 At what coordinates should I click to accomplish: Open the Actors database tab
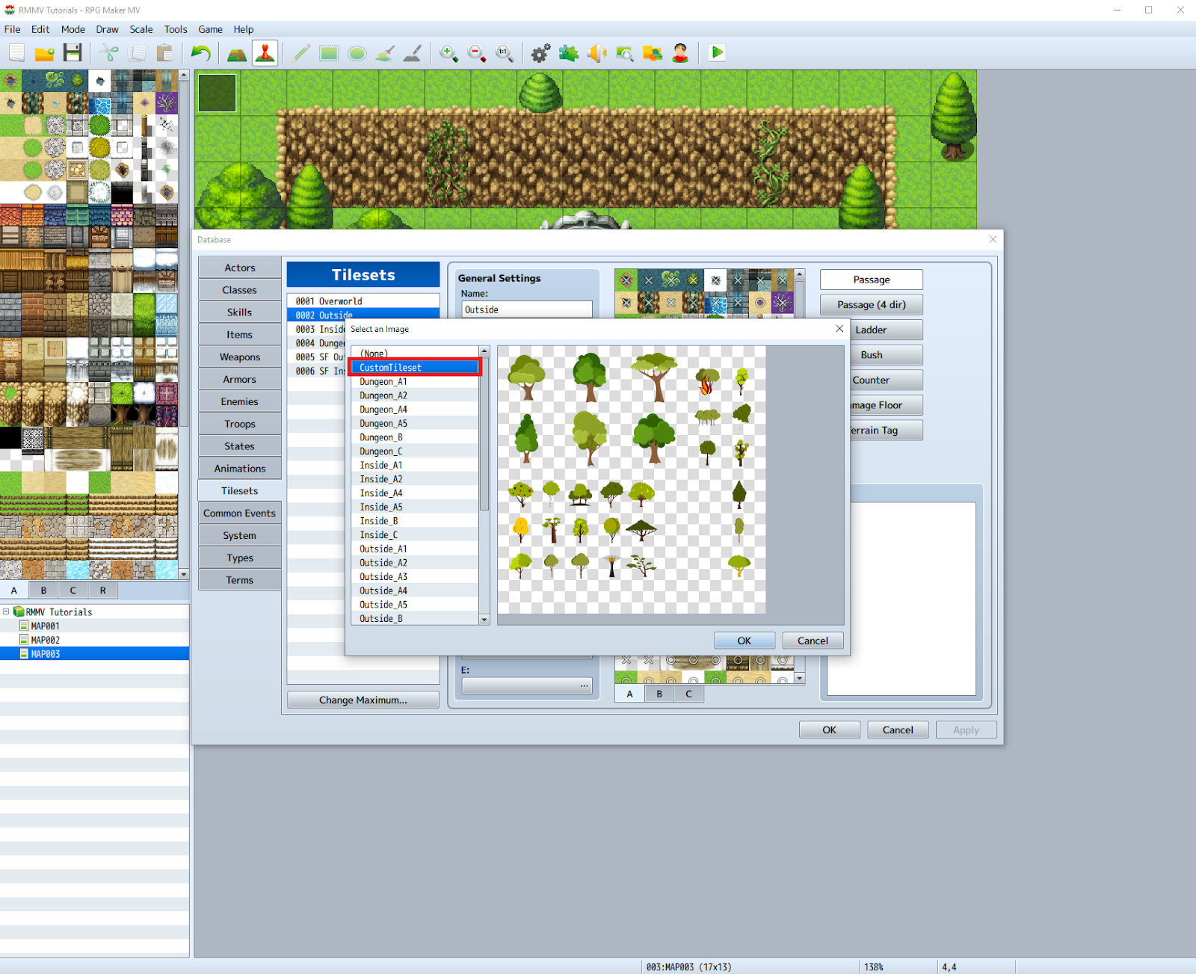click(x=240, y=268)
